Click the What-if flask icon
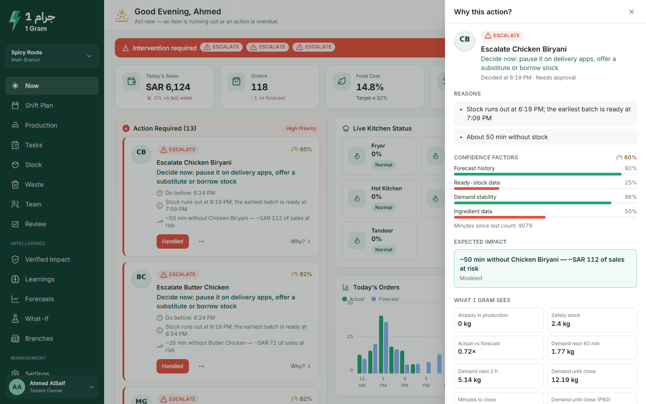Viewport: 646px width, 404px height. 15,319
